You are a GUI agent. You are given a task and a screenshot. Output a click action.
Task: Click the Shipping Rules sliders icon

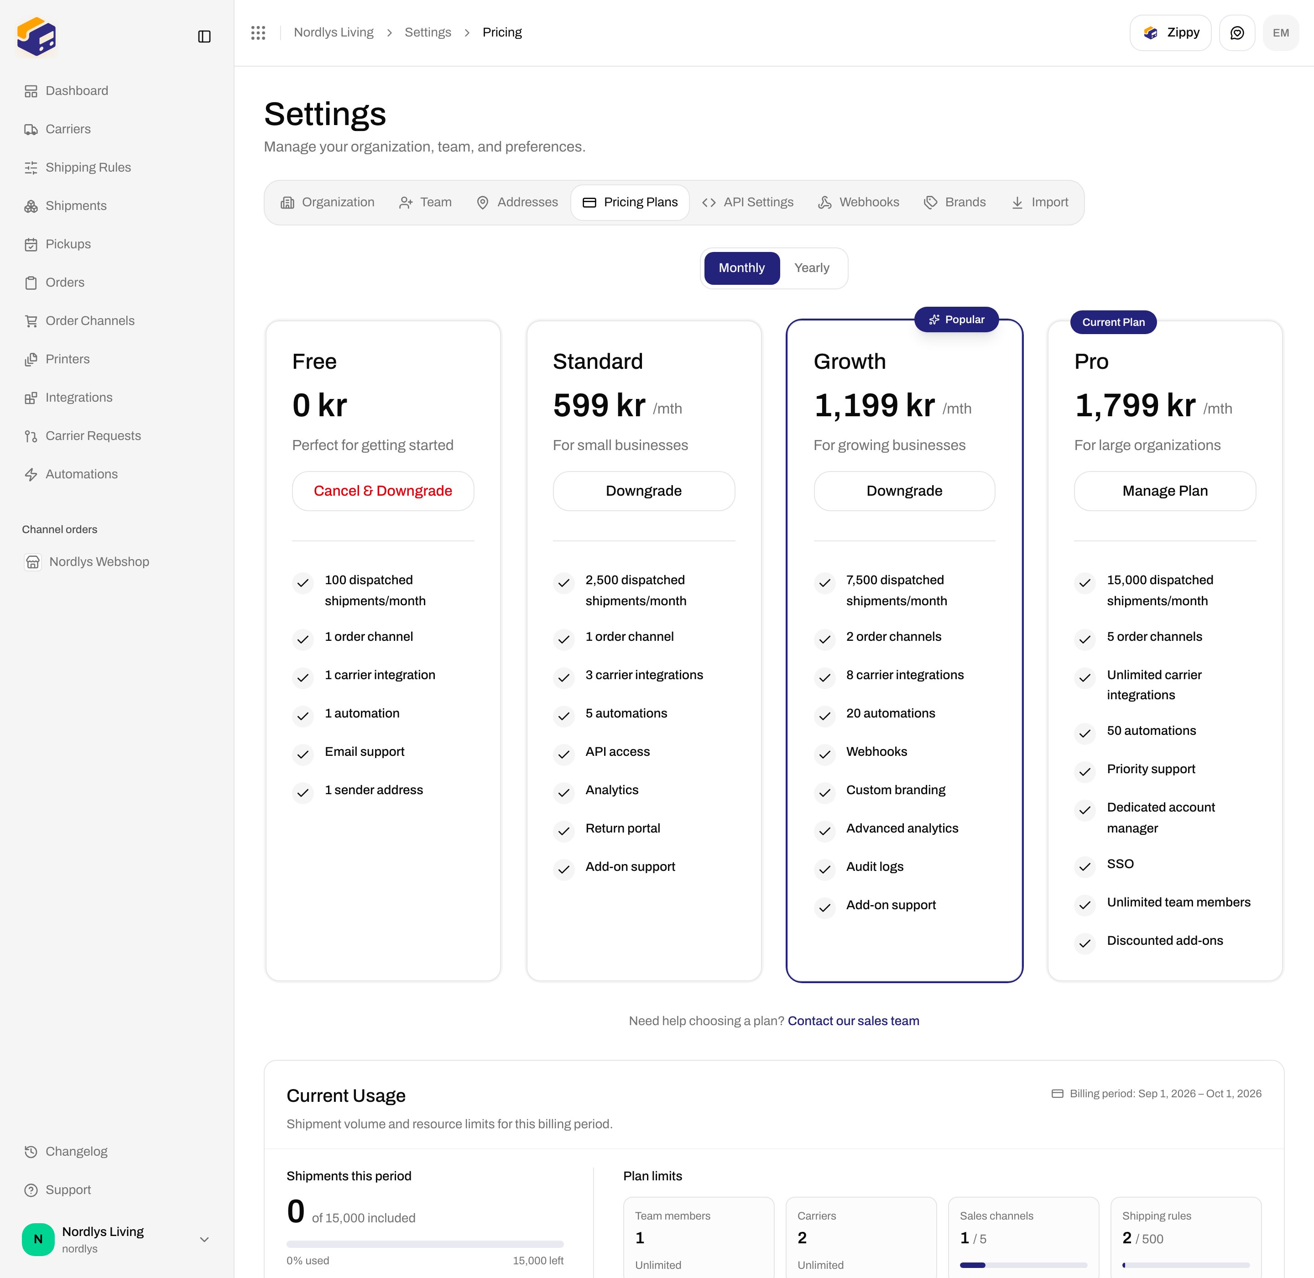click(31, 167)
